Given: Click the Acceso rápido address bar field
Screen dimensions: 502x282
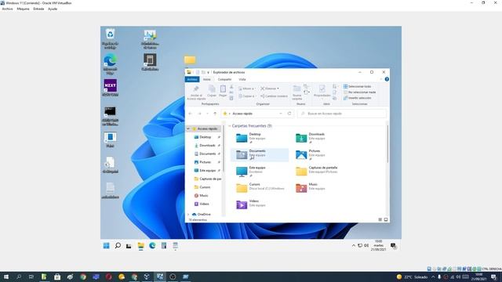Looking at the screenshot, I should pos(257,114).
